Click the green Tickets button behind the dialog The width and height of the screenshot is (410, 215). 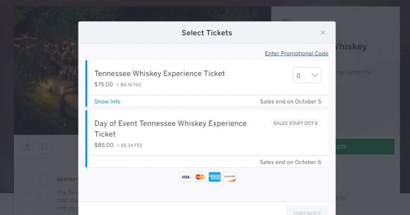(x=365, y=147)
